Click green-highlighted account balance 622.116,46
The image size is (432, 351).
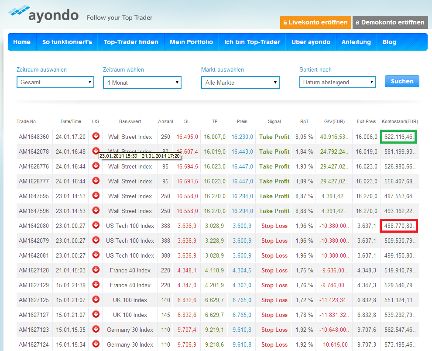click(x=398, y=137)
